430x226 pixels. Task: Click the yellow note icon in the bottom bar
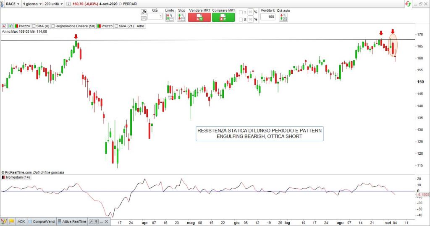click(x=12, y=221)
